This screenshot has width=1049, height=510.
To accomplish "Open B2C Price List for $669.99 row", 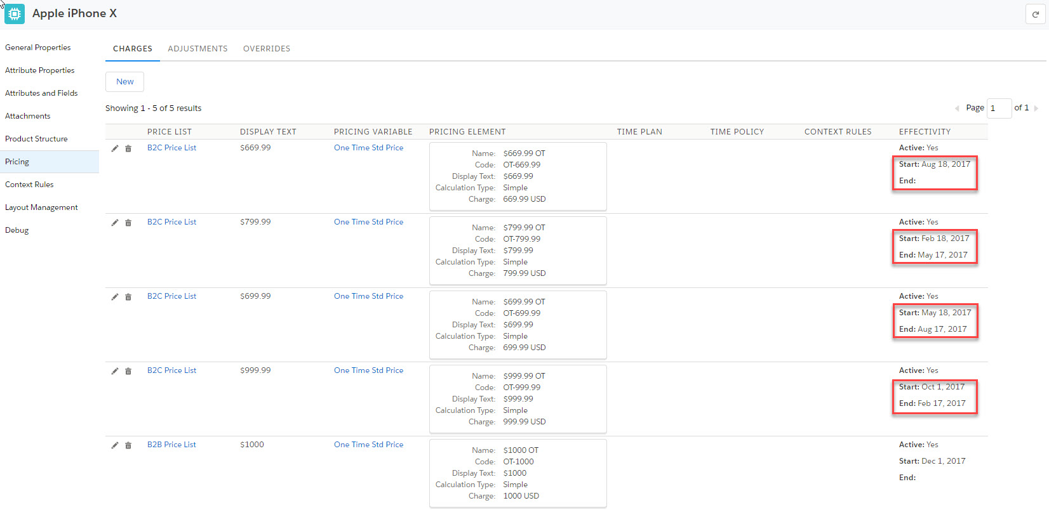I will pos(171,148).
